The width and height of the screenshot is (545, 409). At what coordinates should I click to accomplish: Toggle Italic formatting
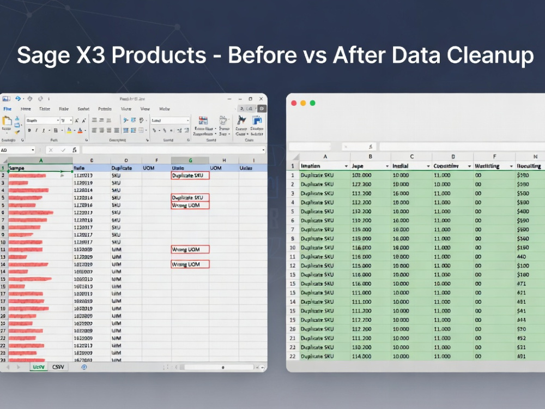point(37,130)
